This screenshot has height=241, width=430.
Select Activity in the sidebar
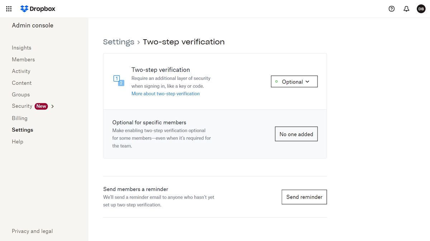(21, 71)
